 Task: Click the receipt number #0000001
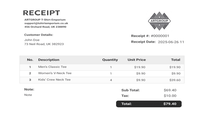coord(160,36)
